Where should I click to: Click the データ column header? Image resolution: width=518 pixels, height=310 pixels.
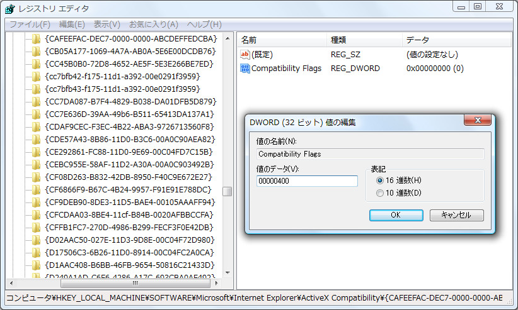[457, 40]
